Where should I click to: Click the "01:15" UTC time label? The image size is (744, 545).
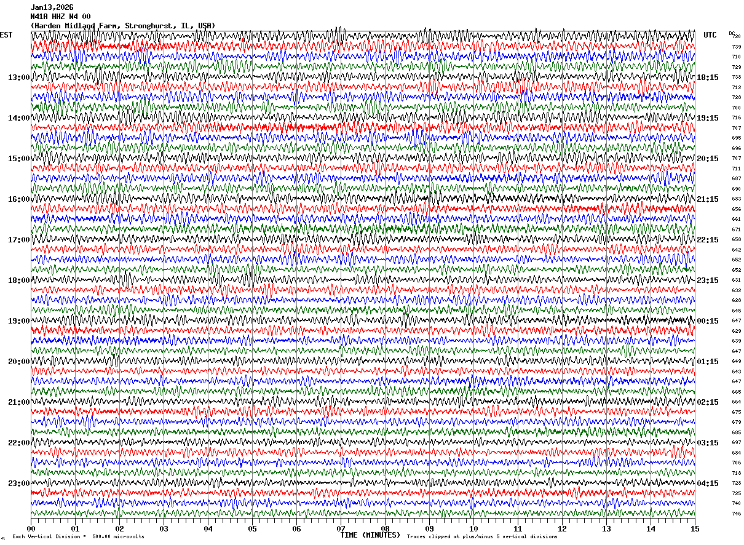(x=708, y=362)
